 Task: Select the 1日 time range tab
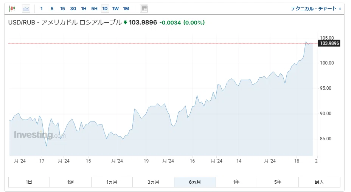point(29,182)
